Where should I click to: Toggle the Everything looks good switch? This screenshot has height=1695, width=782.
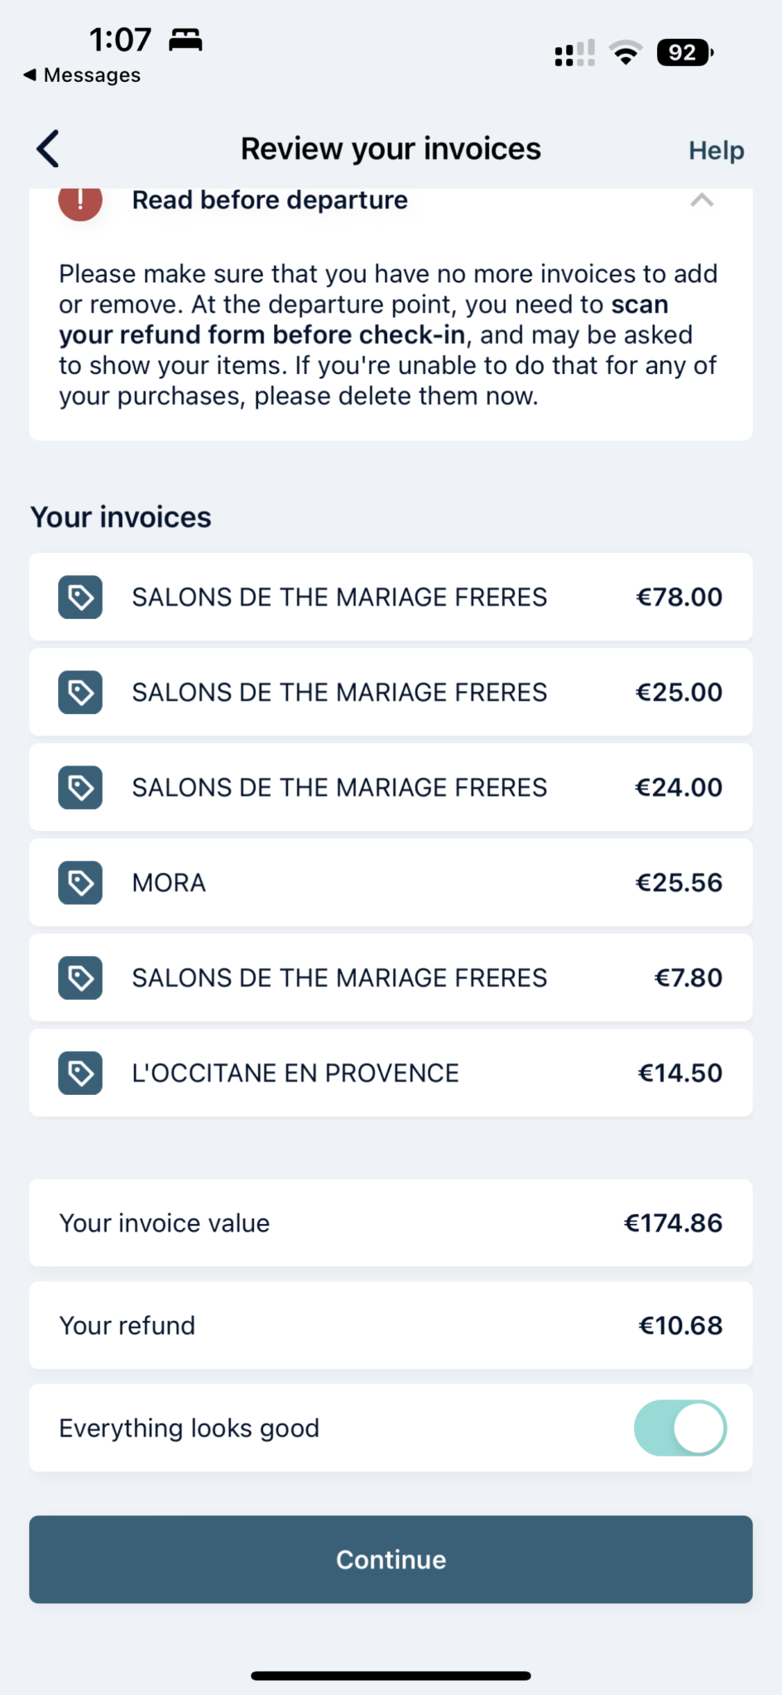[679, 1428]
